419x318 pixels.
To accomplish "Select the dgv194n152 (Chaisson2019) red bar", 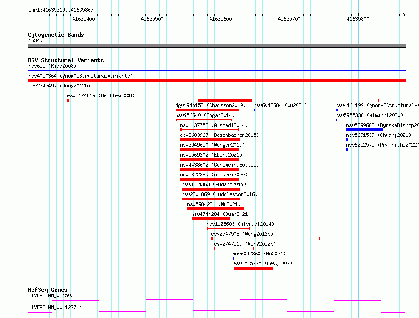I will click(207, 110).
